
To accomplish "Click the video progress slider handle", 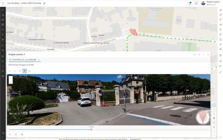I will [91, 129].
